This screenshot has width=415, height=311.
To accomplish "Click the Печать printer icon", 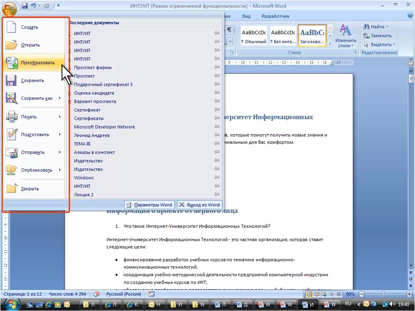I will (x=12, y=117).
